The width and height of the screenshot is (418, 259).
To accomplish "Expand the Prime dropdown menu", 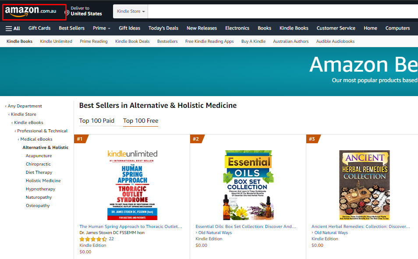I will (x=101, y=28).
